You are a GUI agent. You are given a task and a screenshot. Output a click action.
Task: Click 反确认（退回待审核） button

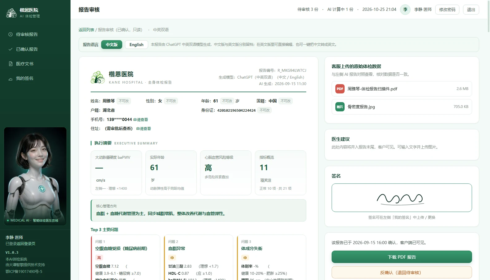402,273
